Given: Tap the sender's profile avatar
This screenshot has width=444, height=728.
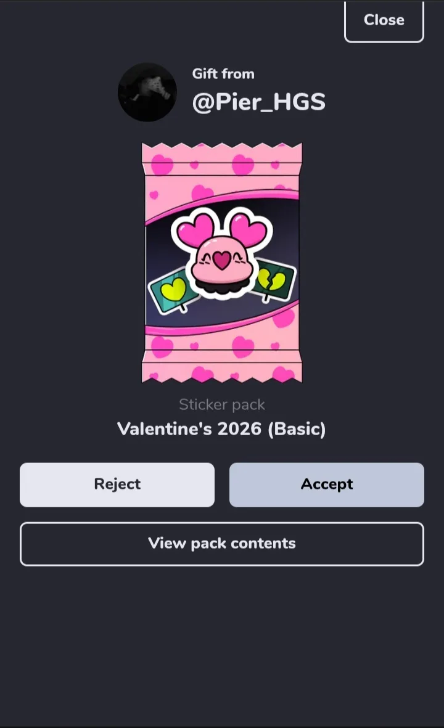Looking at the screenshot, I should [x=147, y=92].
